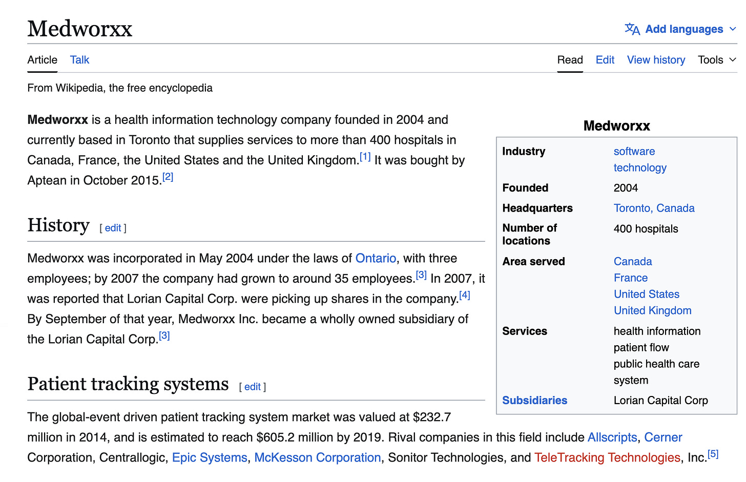This screenshot has height=482, width=746.
Task: Follow the Ontario link
Action: 376,258
